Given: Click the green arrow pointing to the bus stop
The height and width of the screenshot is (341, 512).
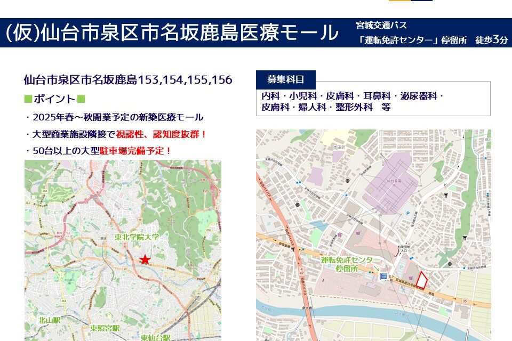Looking at the screenshot, I should (375, 269).
